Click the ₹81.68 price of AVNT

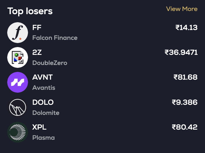pos(185,77)
